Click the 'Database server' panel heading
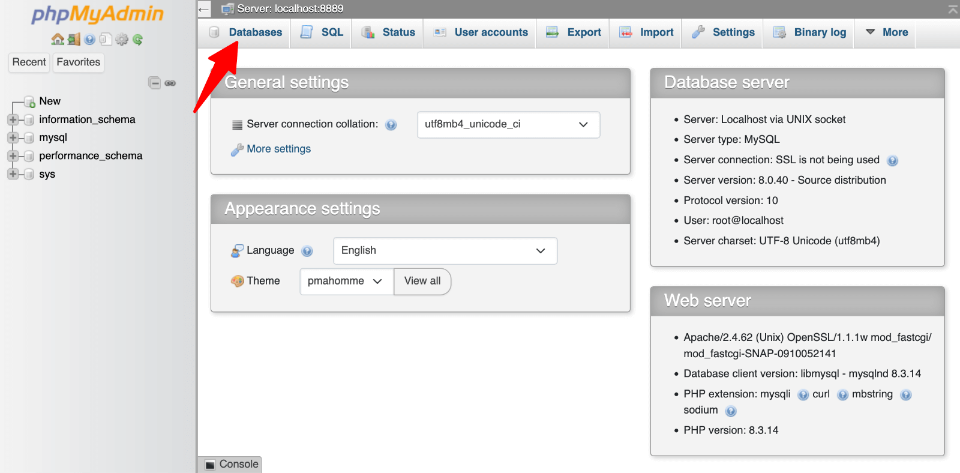Screen dimensions: 960x473 (727, 82)
